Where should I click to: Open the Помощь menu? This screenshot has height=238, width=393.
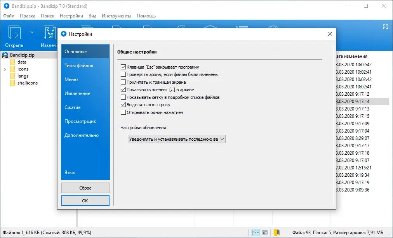[x=146, y=16]
